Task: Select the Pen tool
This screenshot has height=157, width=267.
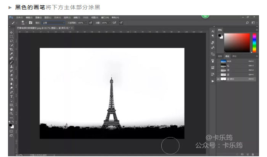Action: pyautogui.click(x=11, y=92)
